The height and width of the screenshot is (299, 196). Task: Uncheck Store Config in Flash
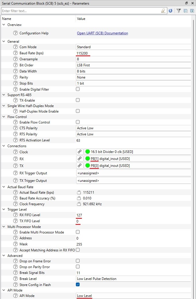point(78,285)
